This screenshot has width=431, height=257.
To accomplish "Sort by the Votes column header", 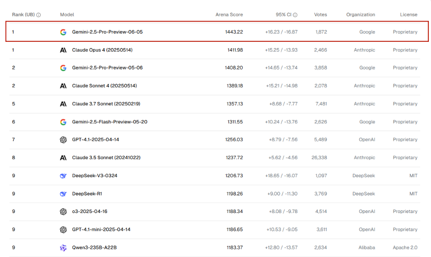I will coord(320,15).
